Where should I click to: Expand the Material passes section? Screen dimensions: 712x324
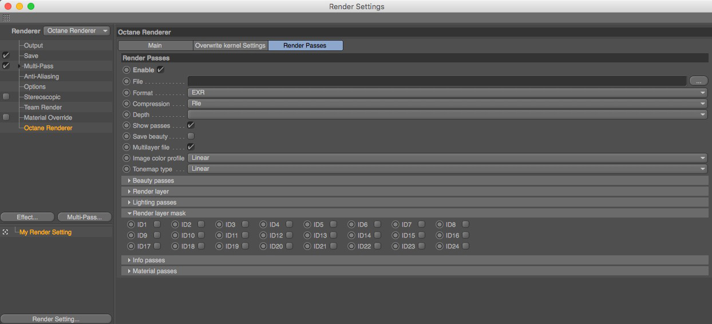click(x=415, y=271)
